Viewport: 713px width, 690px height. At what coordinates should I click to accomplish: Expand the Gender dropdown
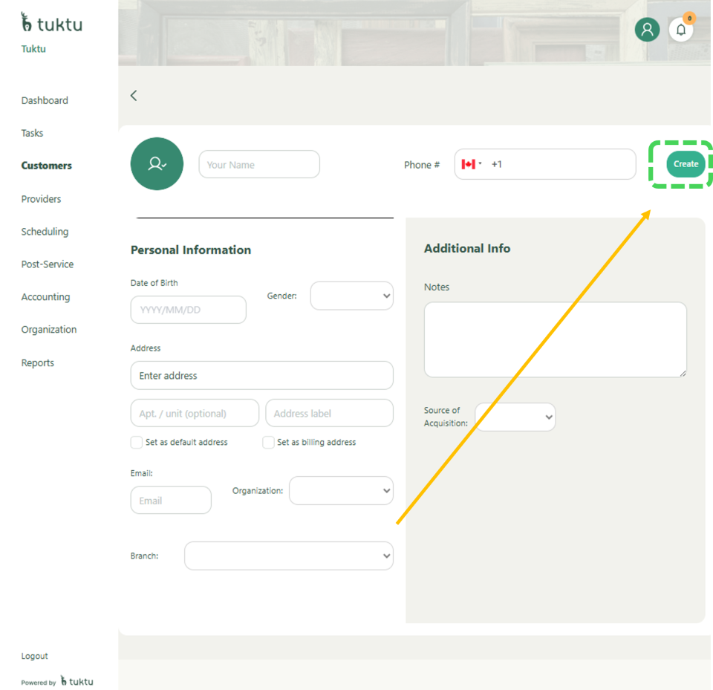(351, 296)
